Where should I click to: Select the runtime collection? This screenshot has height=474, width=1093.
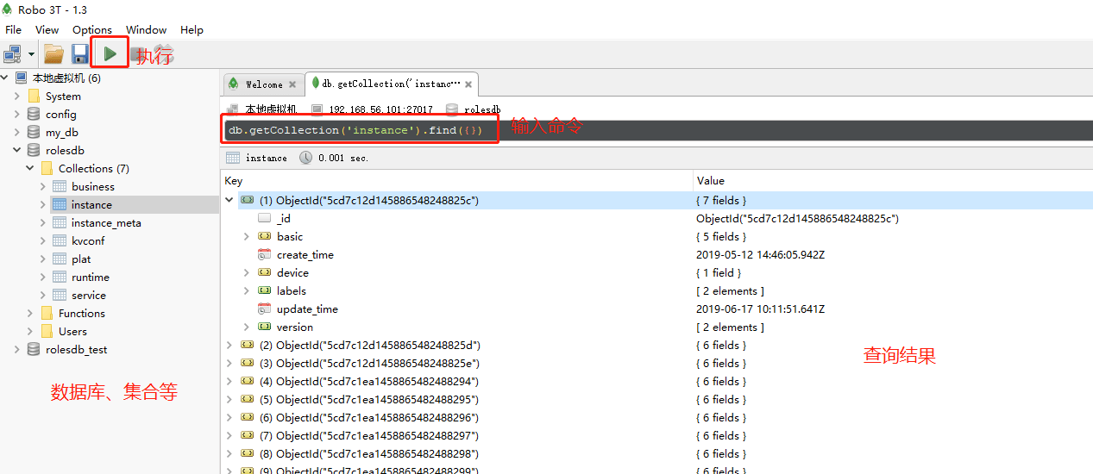coord(91,277)
